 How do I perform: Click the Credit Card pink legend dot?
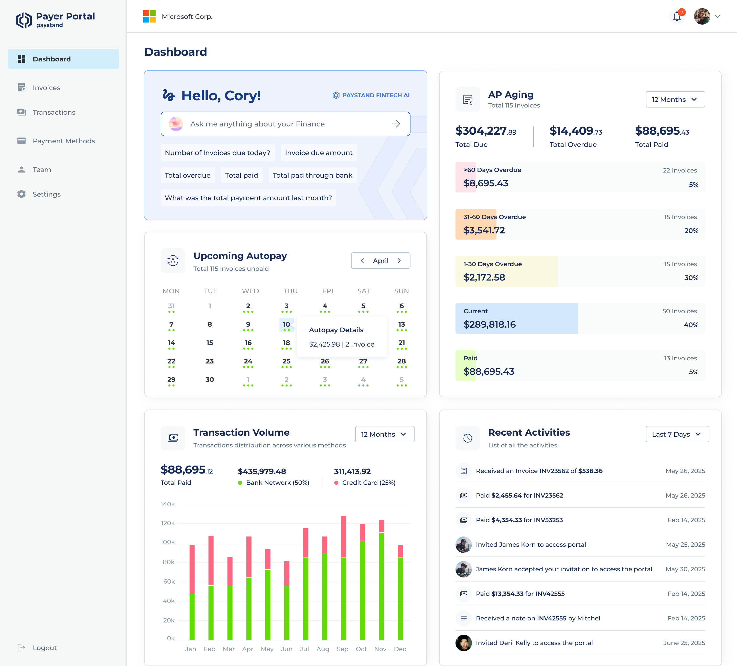coord(336,483)
